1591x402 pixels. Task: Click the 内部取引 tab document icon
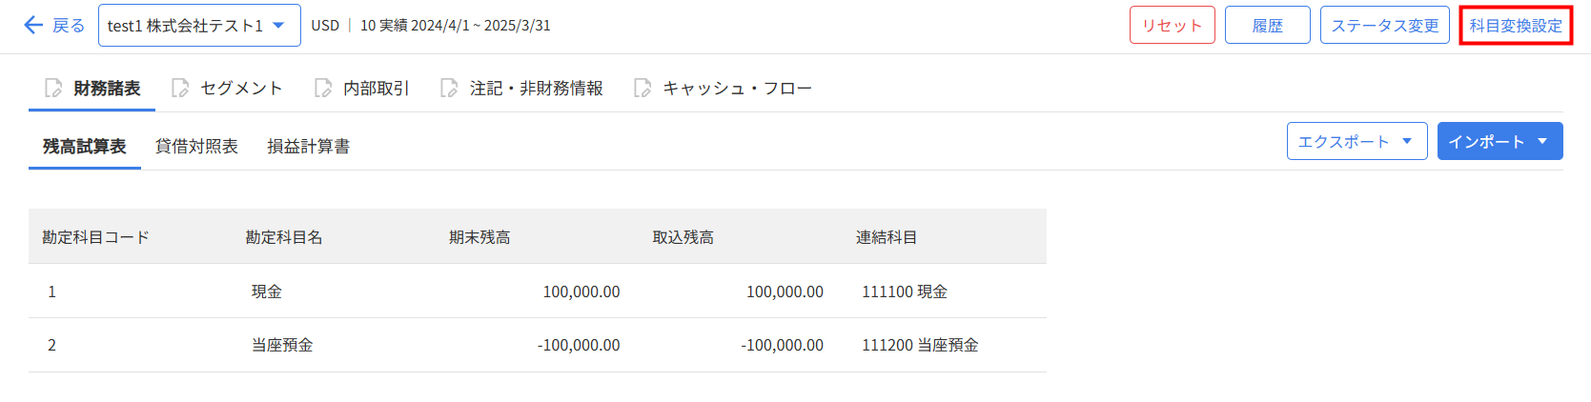click(x=323, y=89)
